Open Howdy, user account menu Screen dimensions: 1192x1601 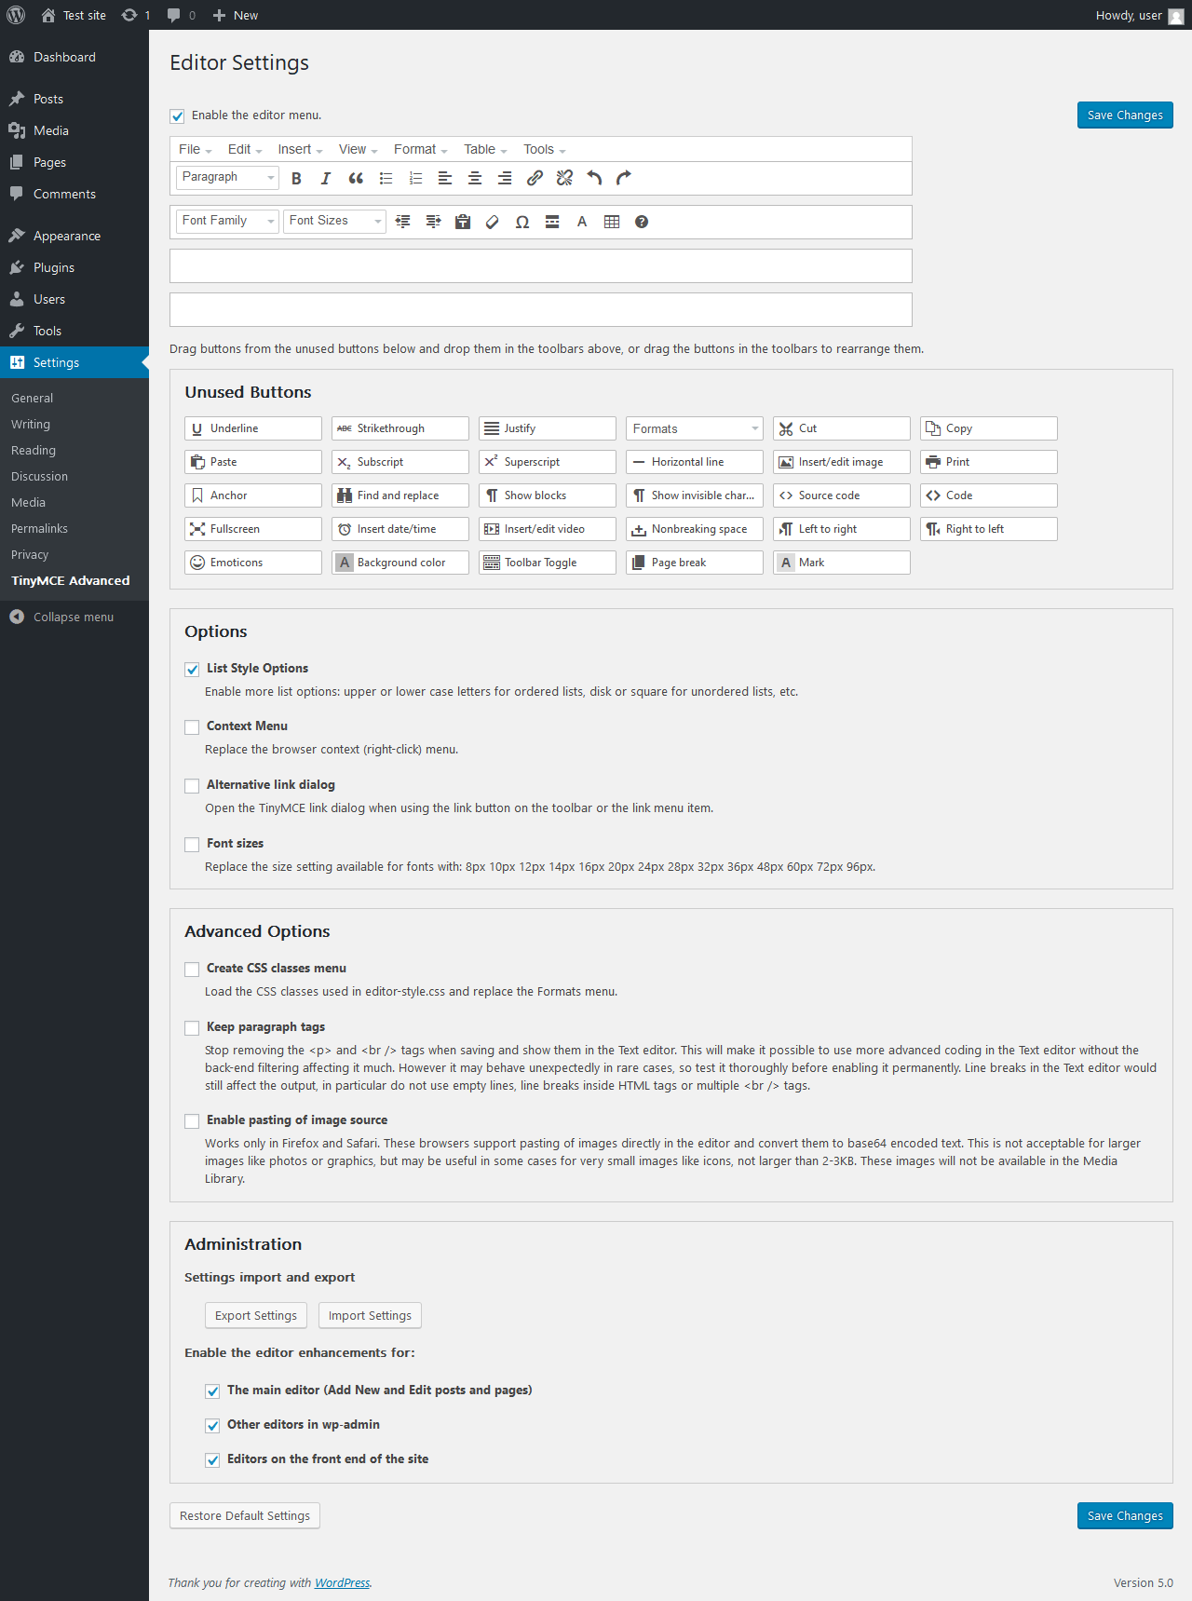pyautogui.click(x=1139, y=15)
